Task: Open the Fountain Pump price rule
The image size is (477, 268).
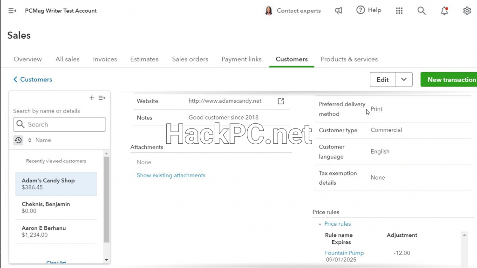Action: [344, 253]
